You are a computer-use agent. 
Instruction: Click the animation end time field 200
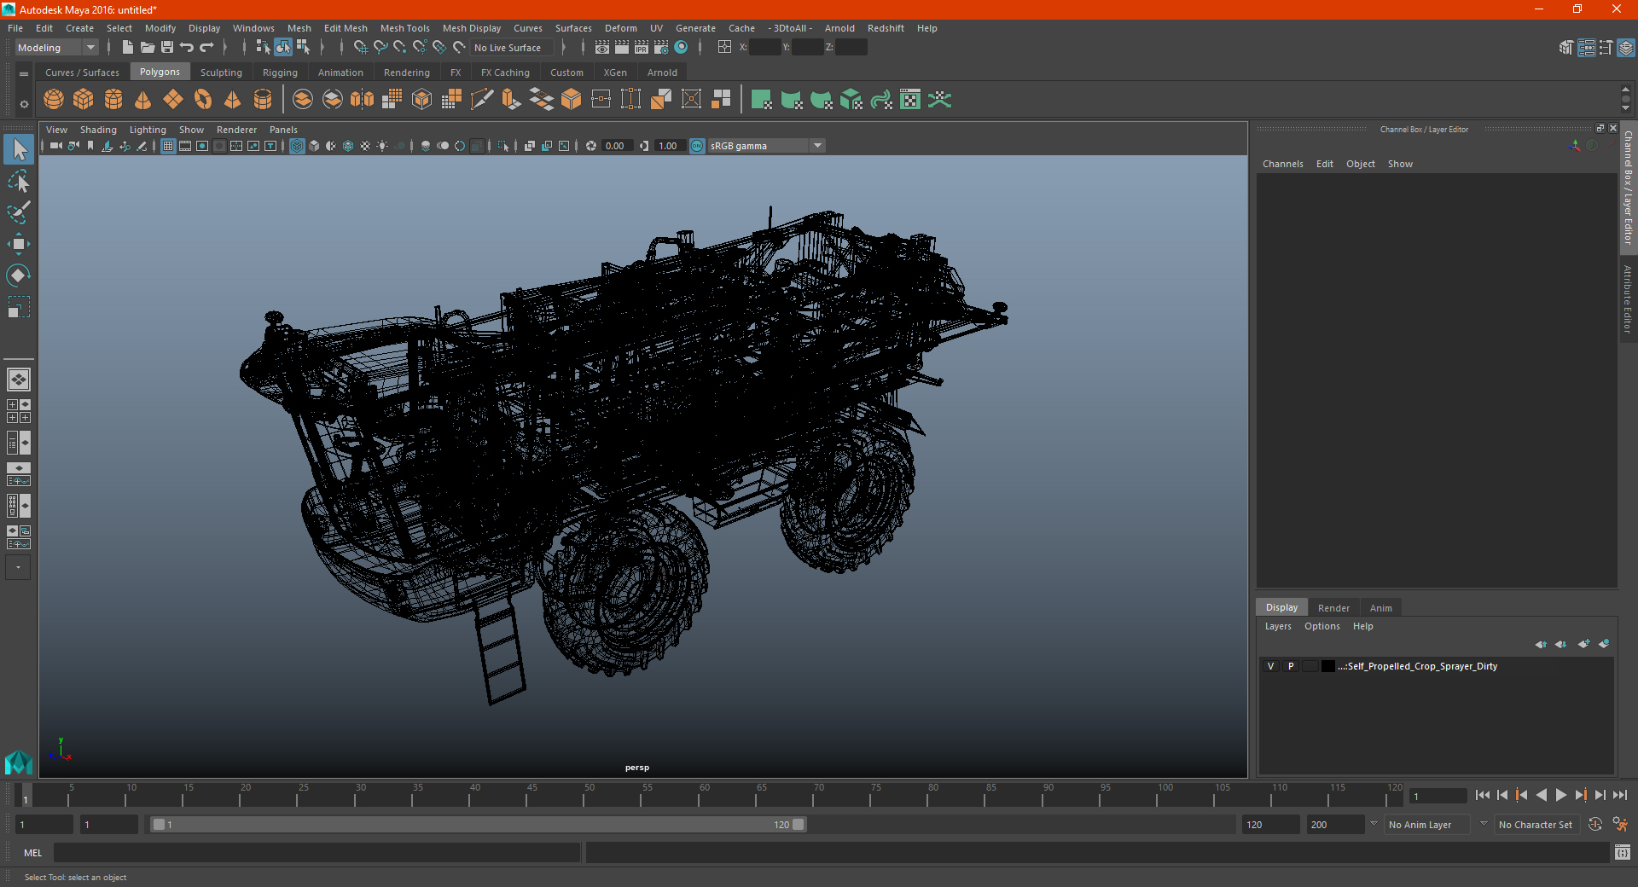tap(1335, 825)
